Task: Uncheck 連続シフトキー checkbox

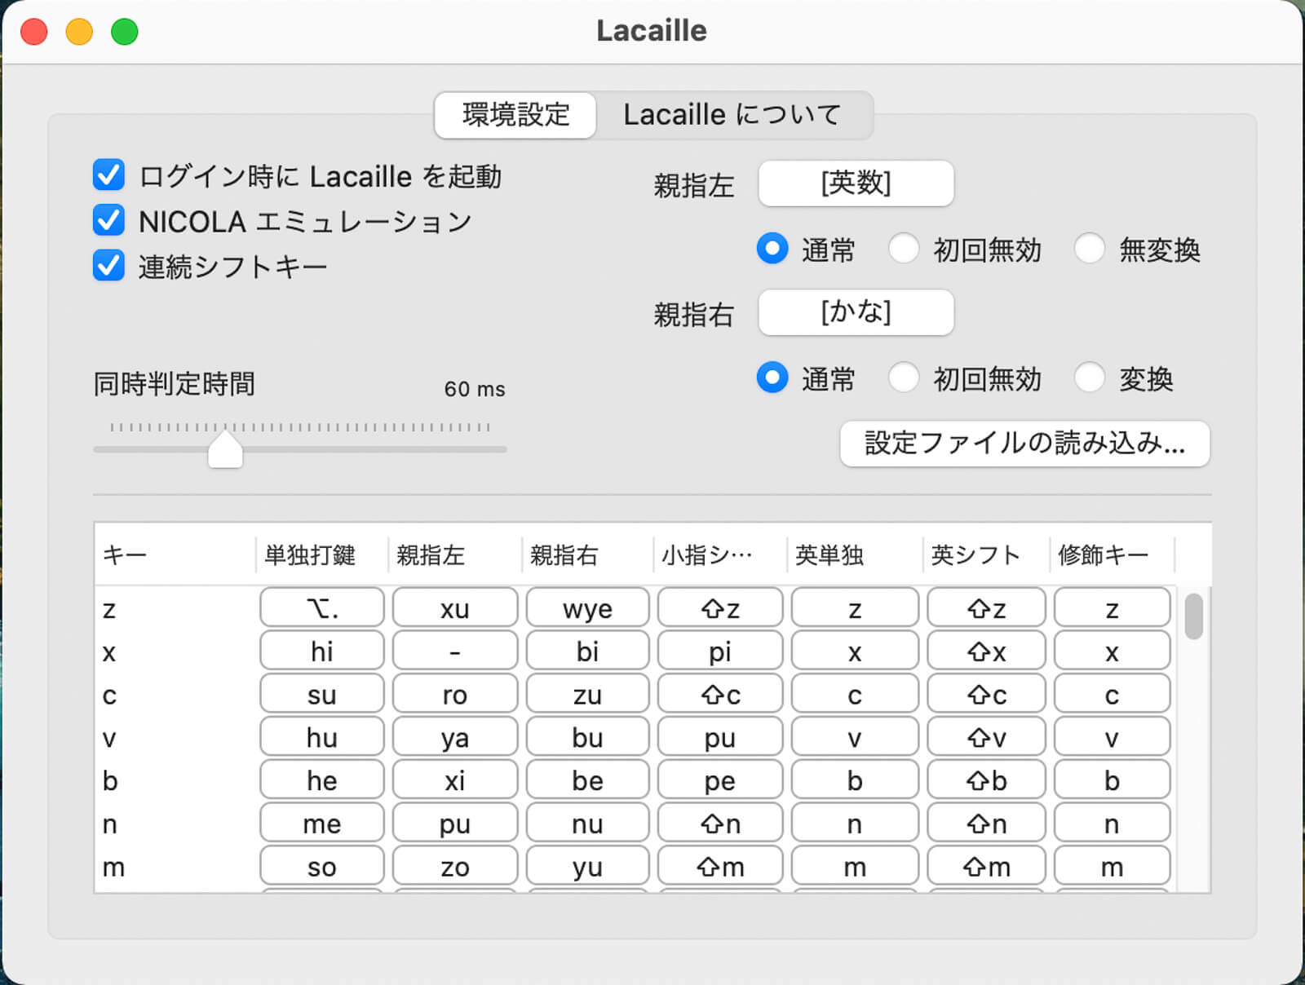Action: point(108,266)
